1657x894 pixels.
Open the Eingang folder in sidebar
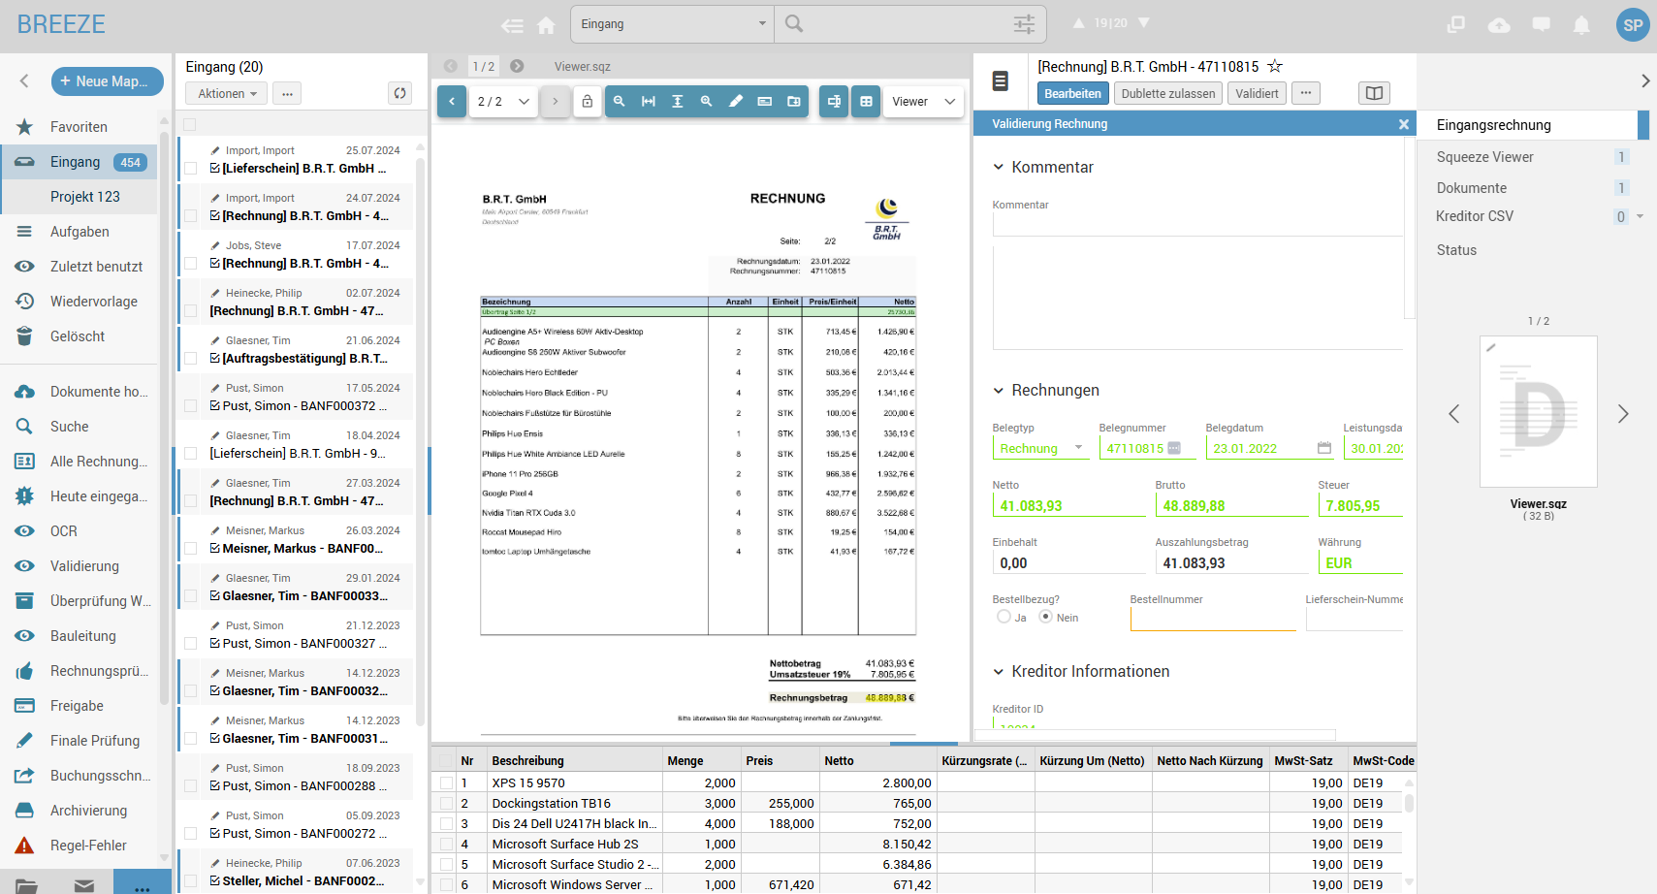click(x=79, y=162)
